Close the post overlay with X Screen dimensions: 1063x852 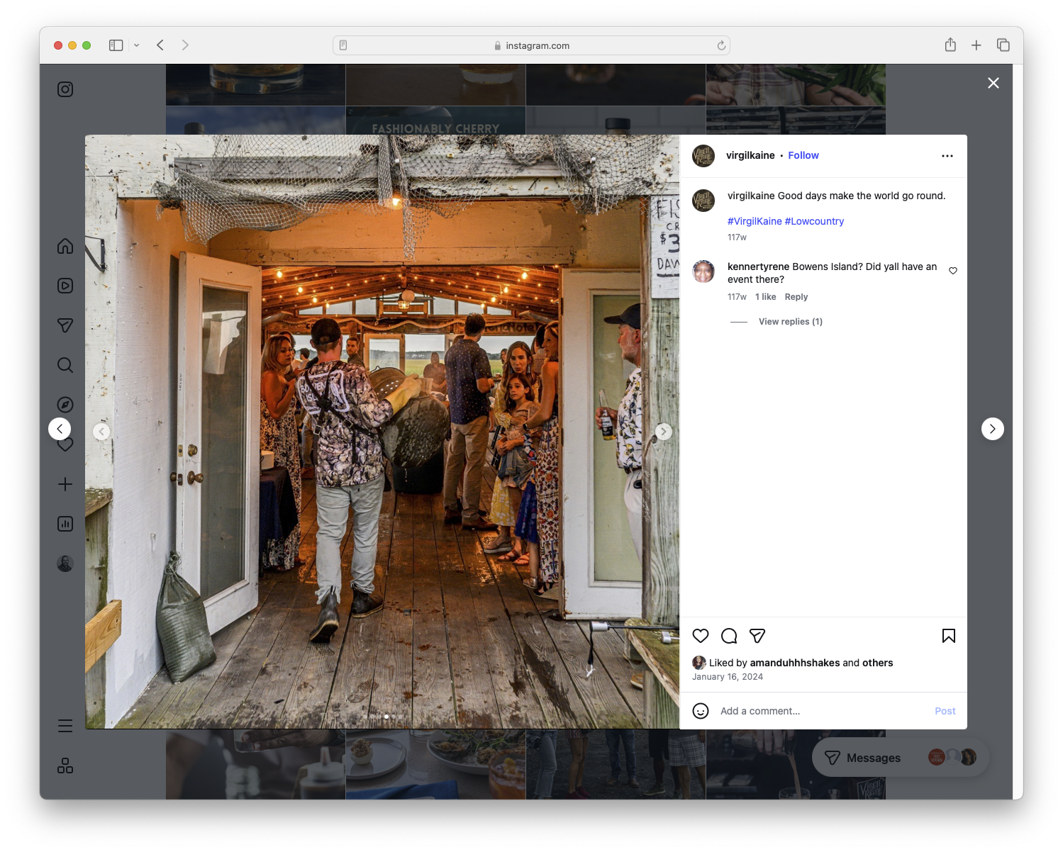tap(994, 83)
